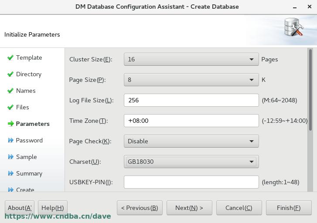This screenshot has width=317, height=223.
Task: Click the green checkmark beside Directory
Action: click(10, 74)
